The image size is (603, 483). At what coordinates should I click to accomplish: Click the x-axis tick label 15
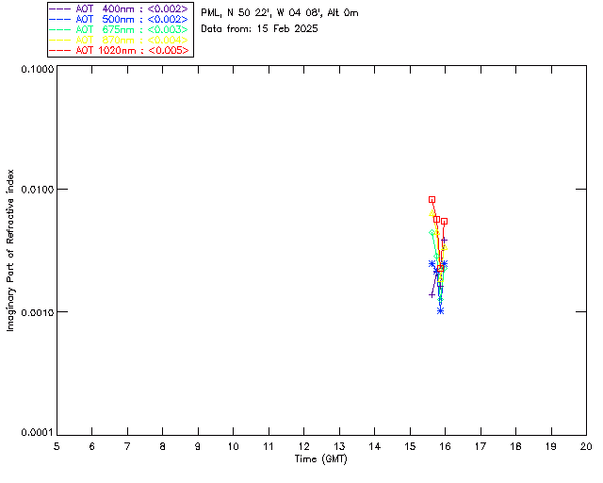(410, 446)
